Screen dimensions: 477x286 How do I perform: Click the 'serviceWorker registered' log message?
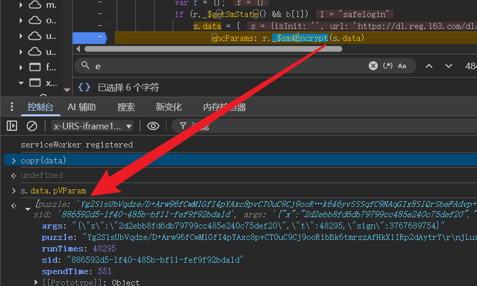pos(77,145)
